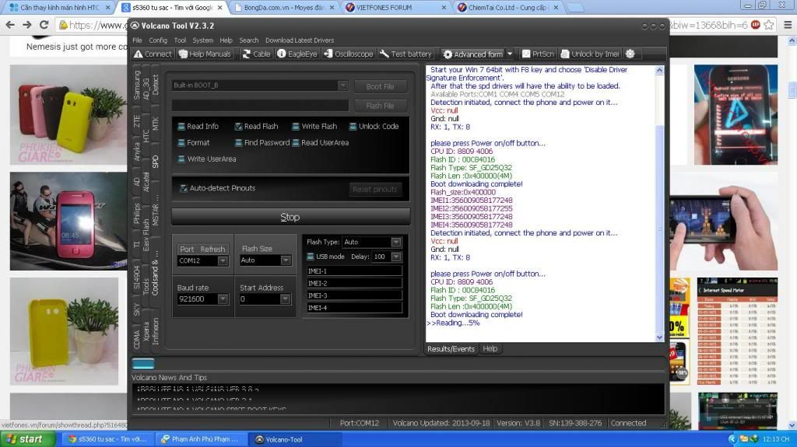Click the Reset pinouts button
This screenshot has width=797, height=447.
[375, 189]
